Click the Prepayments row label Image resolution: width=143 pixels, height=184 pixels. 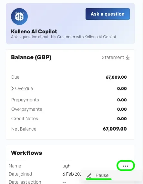(25, 100)
